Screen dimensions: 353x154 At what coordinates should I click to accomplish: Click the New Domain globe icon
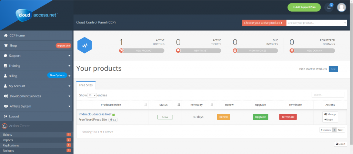(292, 50)
